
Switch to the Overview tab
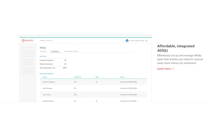[x=43, y=51]
